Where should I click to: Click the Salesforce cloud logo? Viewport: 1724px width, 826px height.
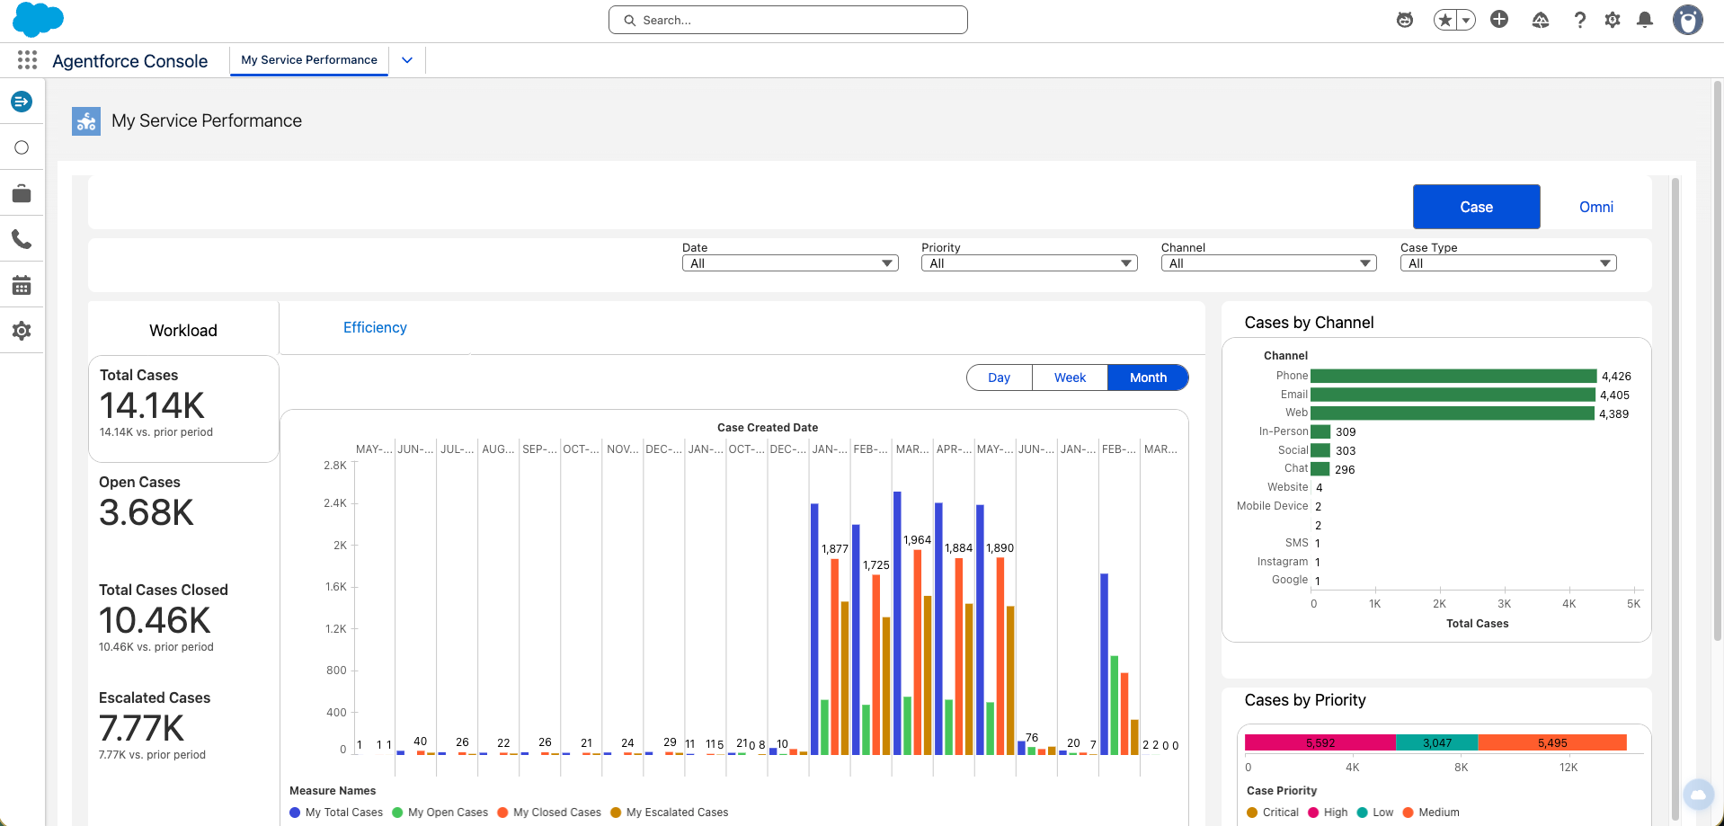(38, 20)
